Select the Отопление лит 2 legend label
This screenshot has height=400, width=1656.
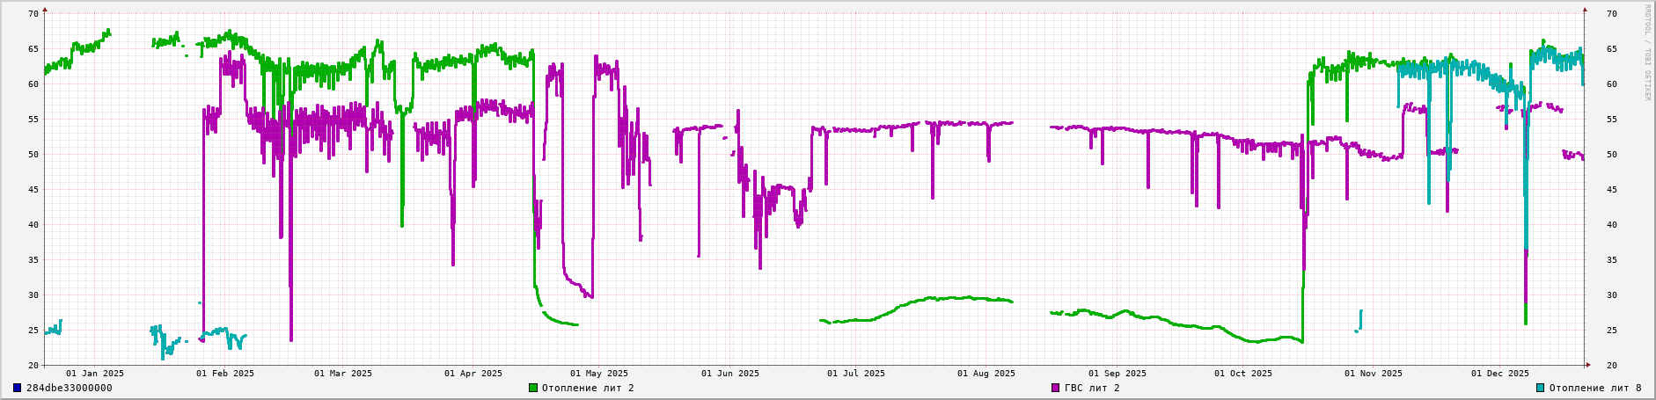(587, 388)
